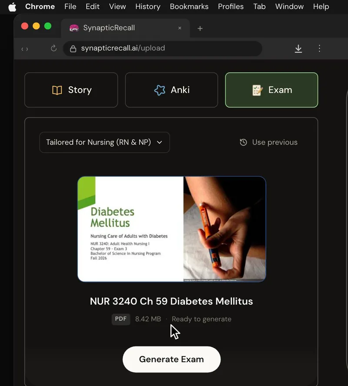The width and height of the screenshot is (348, 386).
Task: Open the View menu
Action: pos(117,7)
